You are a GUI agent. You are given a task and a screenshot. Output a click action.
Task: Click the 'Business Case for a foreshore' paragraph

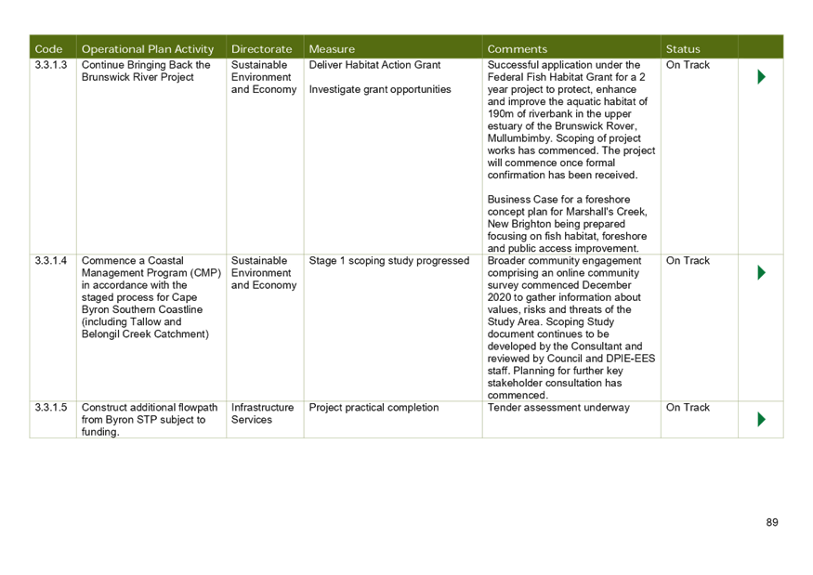pyautogui.click(x=567, y=224)
